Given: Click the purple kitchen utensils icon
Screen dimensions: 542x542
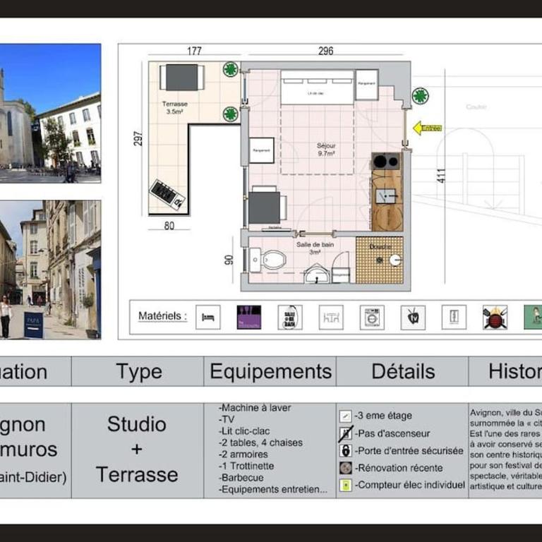Looking at the screenshot, I should (249, 317).
